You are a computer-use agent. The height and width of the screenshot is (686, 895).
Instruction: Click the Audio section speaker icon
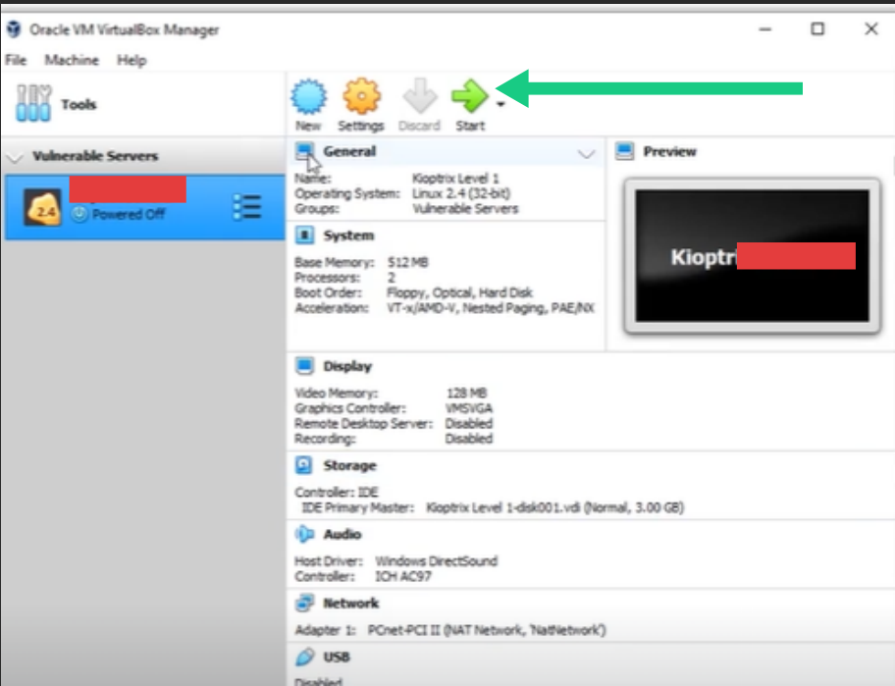pyautogui.click(x=305, y=534)
